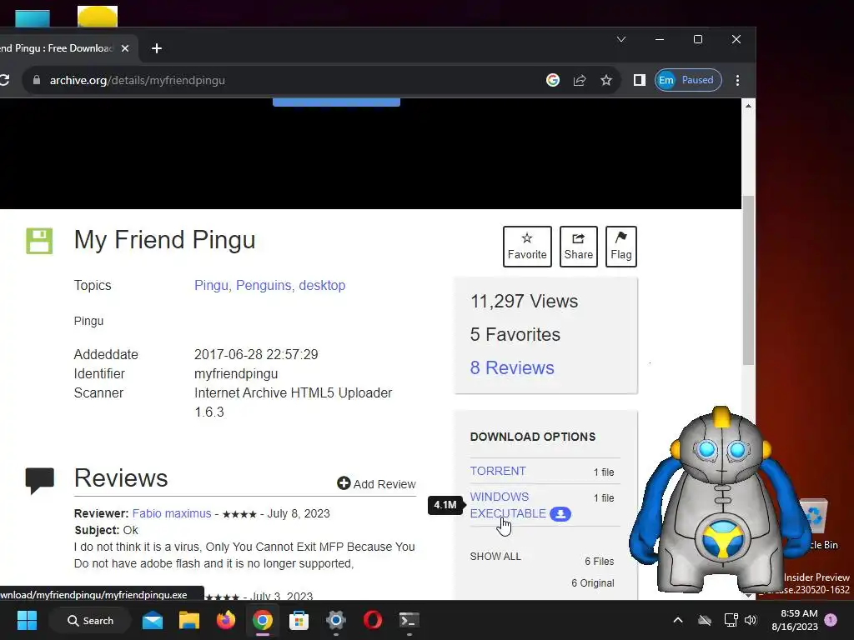The height and width of the screenshot is (640, 854).
Task: Open the notification bell badge
Action: pyautogui.click(x=831, y=620)
